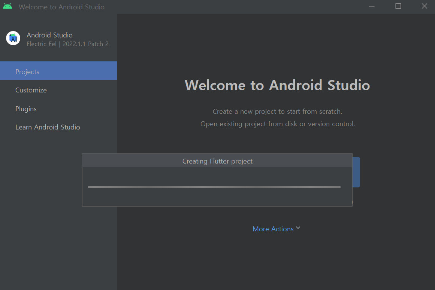Click the chevron next to More Actions
435x290 pixels.
[298, 228]
